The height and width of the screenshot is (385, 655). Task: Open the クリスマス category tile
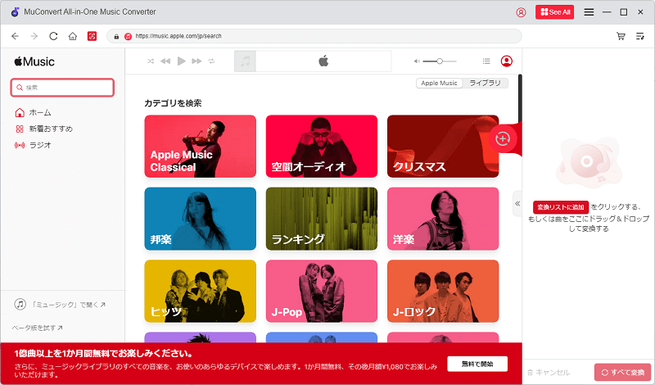coord(443,147)
